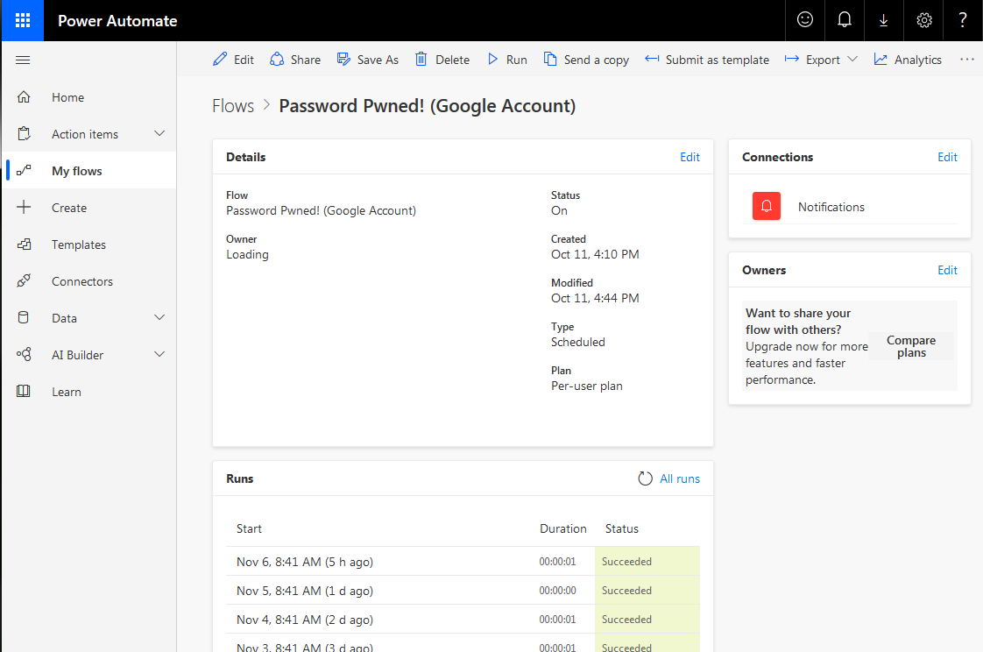The height and width of the screenshot is (652, 983).
Task: Click the Compare plans button
Action: tap(911, 346)
